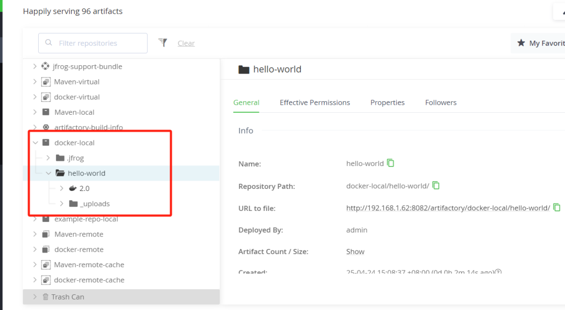Screen dimensions: 565x310
Task: Click the Maven-local repository icon
Action: click(46, 112)
